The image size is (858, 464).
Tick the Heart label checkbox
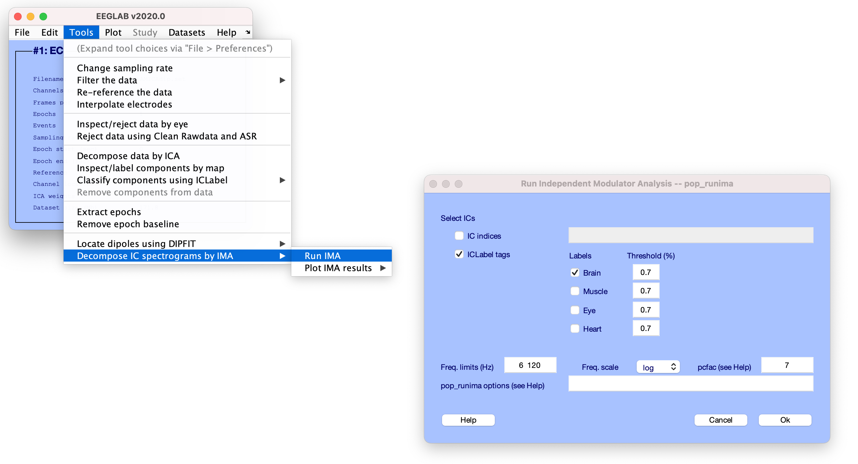[x=575, y=329]
